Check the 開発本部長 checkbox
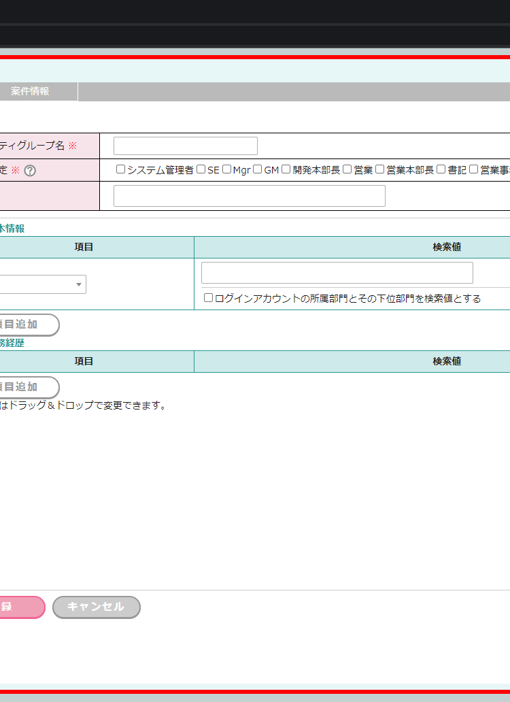510x702 pixels. click(x=286, y=169)
